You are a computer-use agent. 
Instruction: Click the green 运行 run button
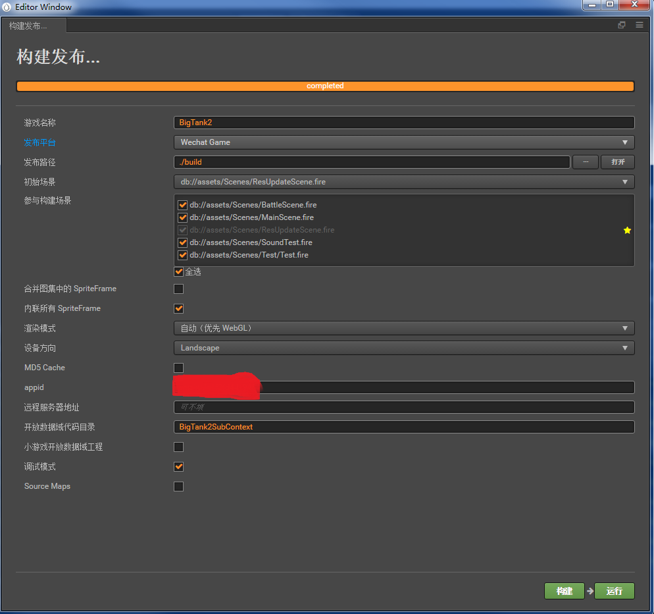click(615, 591)
